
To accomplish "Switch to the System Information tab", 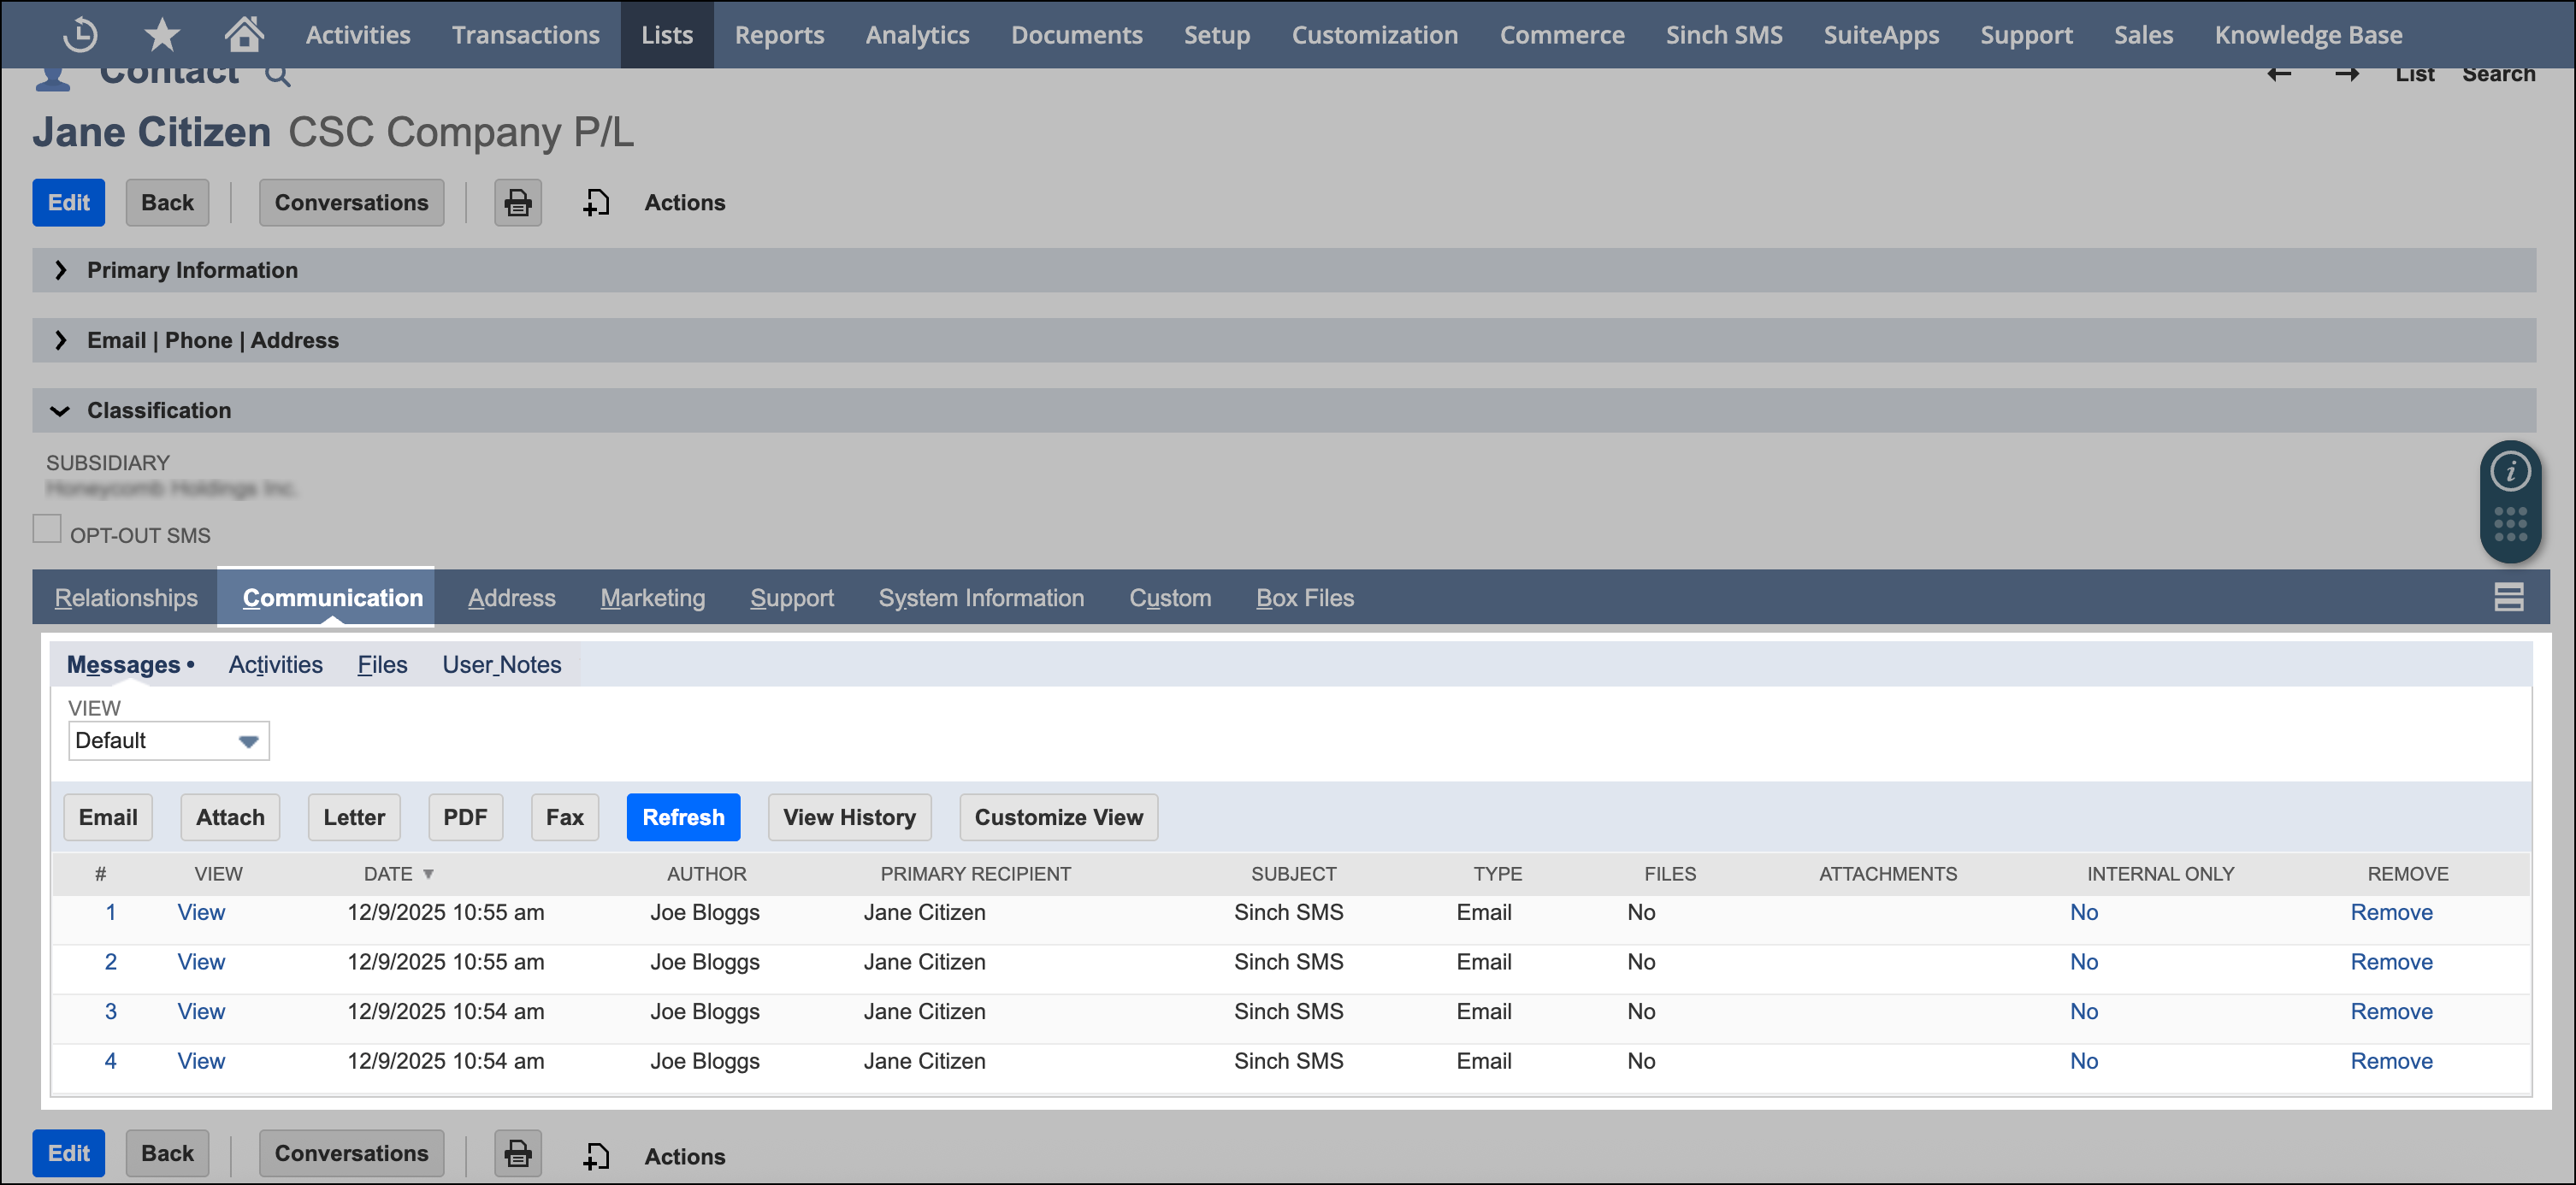I will tap(981, 597).
